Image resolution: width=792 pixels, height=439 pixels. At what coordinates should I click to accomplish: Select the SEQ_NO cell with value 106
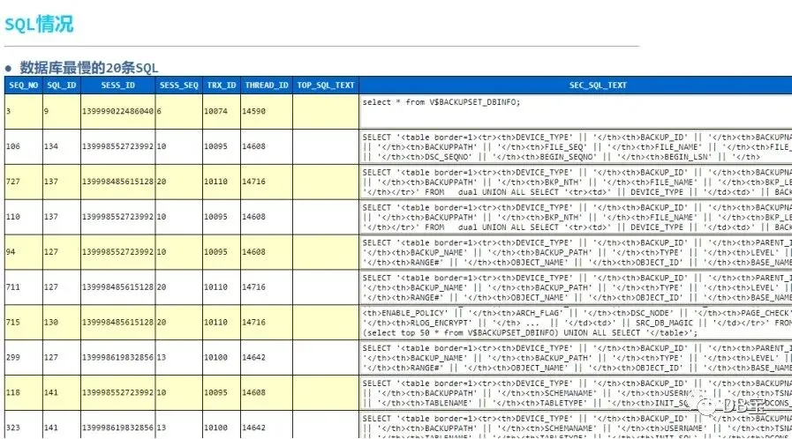[24, 146]
